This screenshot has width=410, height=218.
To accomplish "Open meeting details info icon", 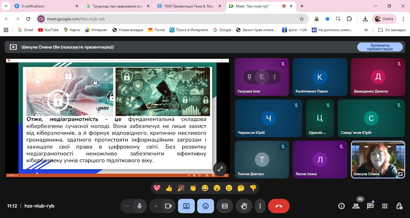I will pos(341,206).
